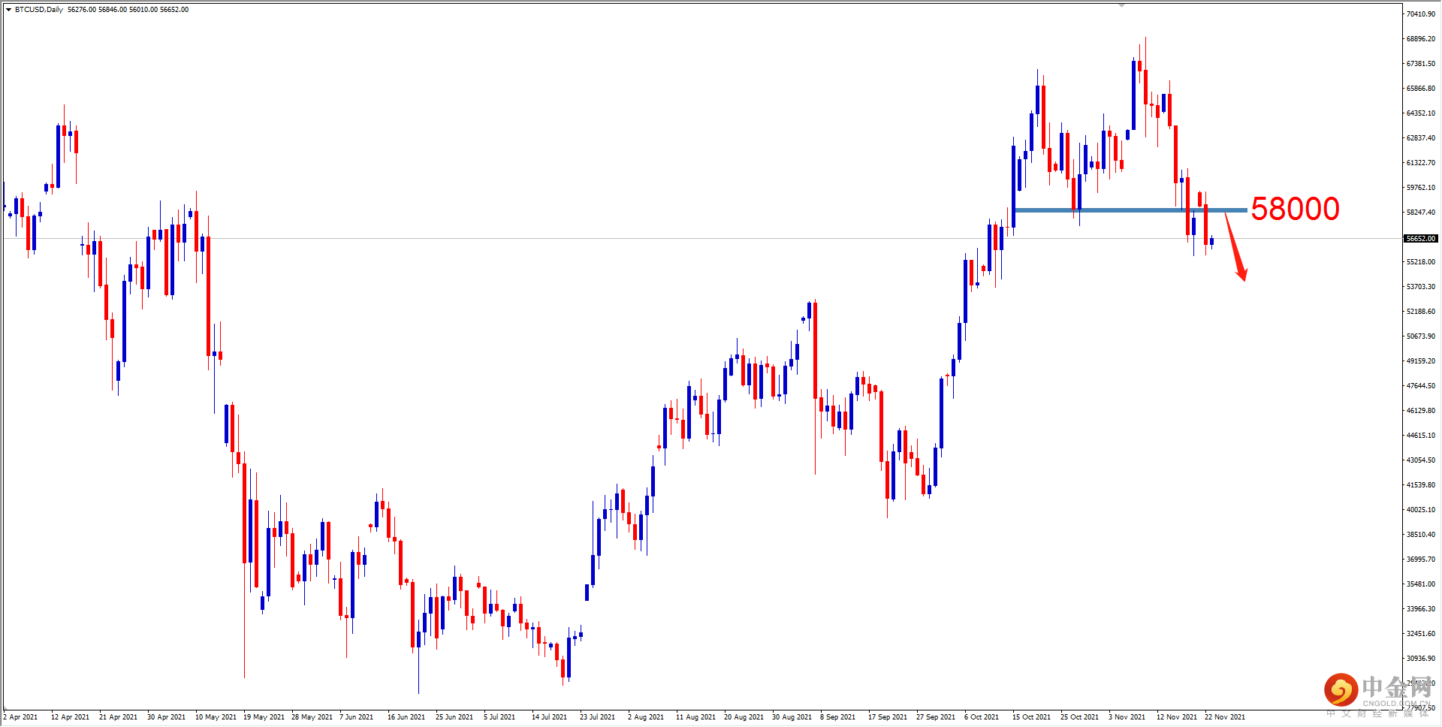Click price axis label 53703.30
1442x727 pixels.
1421,287
